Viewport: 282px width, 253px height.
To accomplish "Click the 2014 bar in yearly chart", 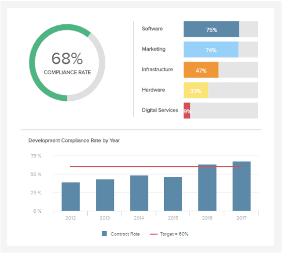I will (x=139, y=193).
